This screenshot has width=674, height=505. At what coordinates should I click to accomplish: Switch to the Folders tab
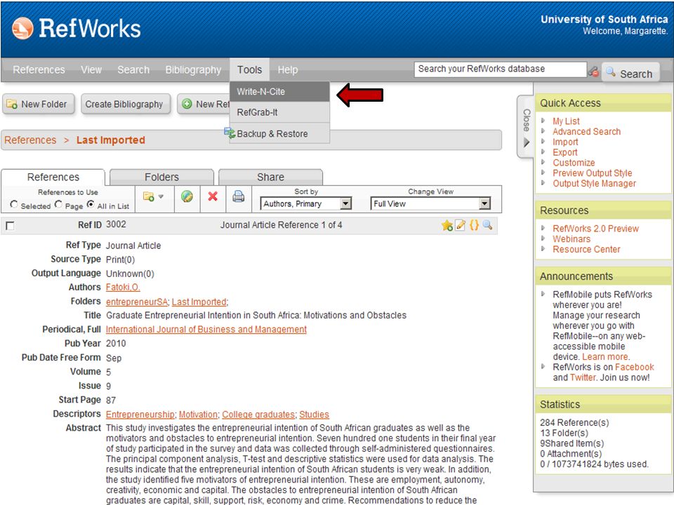click(x=161, y=177)
